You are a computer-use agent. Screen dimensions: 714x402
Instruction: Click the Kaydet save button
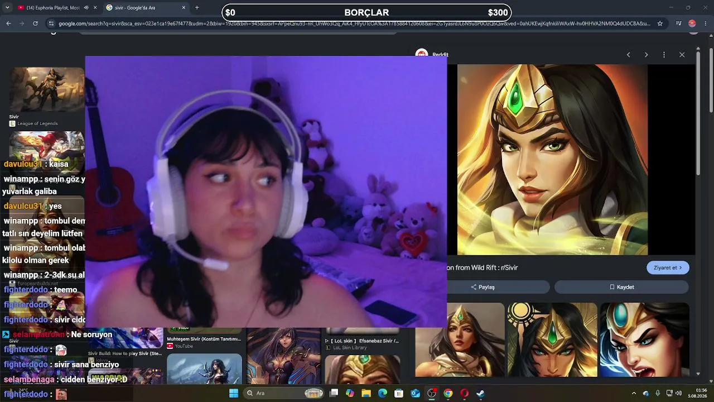click(621, 287)
